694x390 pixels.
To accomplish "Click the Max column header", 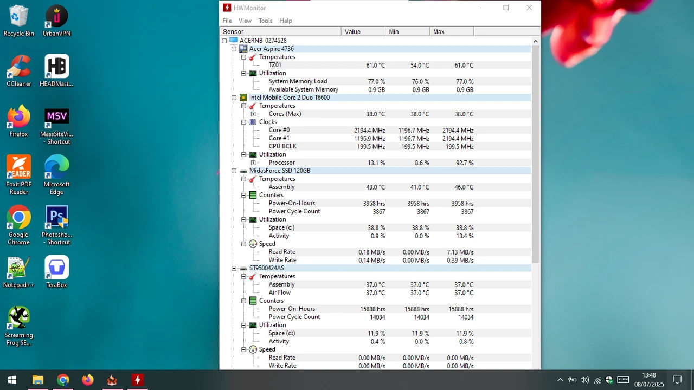I will point(452,32).
